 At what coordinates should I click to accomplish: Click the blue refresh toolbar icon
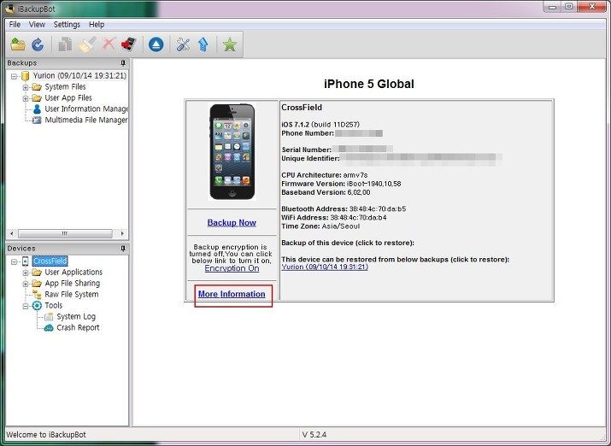[38, 44]
